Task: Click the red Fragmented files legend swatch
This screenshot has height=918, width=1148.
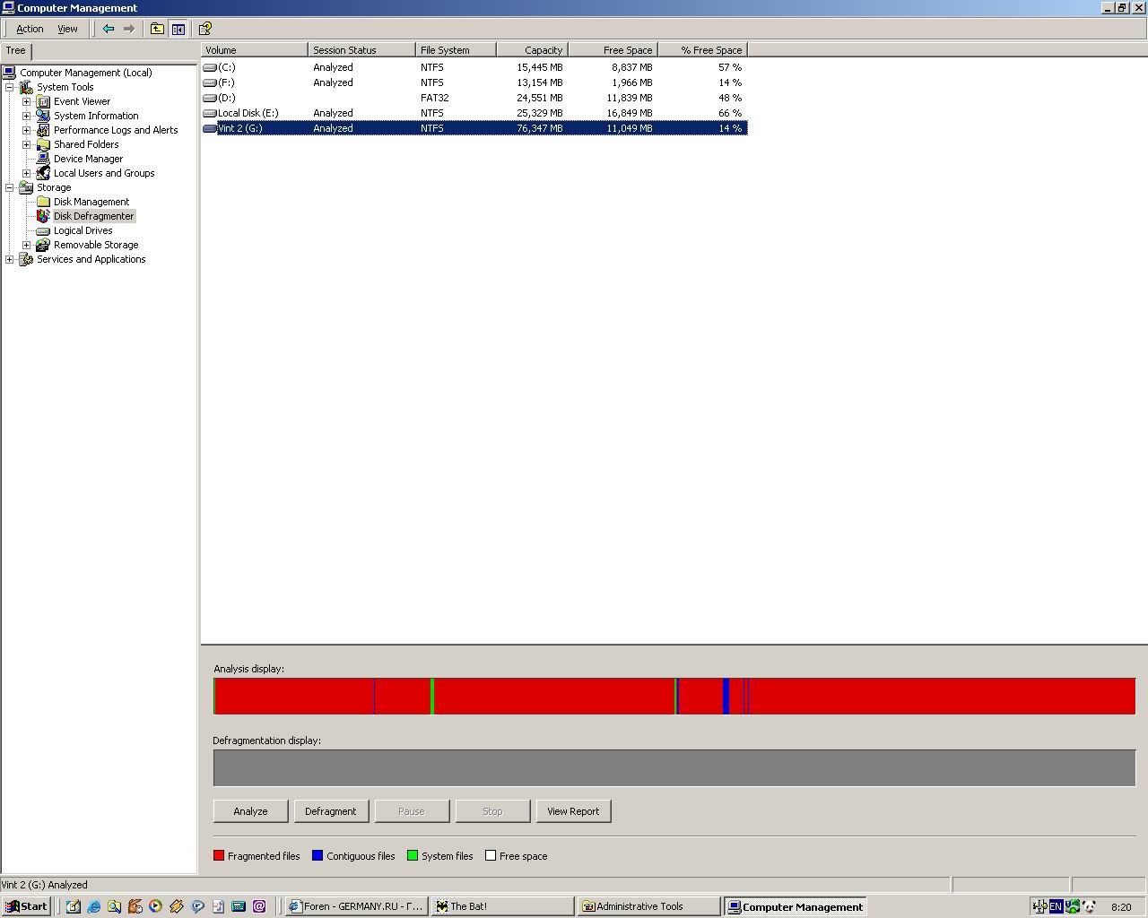Action: click(219, 855)
